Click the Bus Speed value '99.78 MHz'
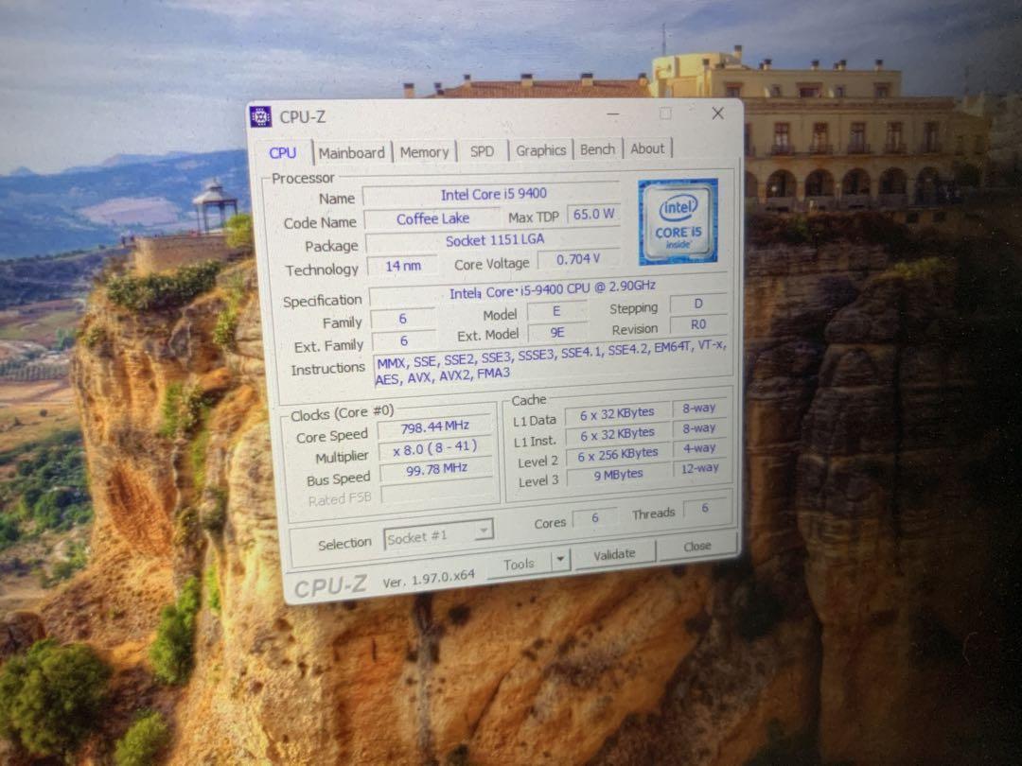This screenshot has width=1022, height=766. (436, 469)
